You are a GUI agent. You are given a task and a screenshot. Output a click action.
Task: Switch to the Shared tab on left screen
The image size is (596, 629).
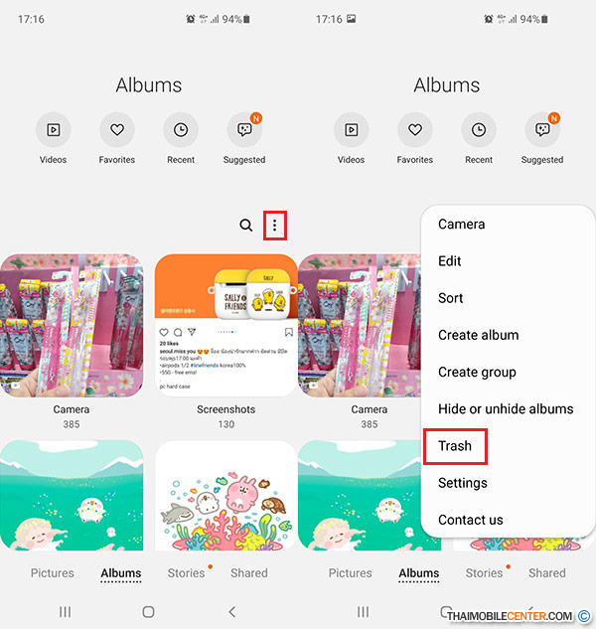click(249, 572)
